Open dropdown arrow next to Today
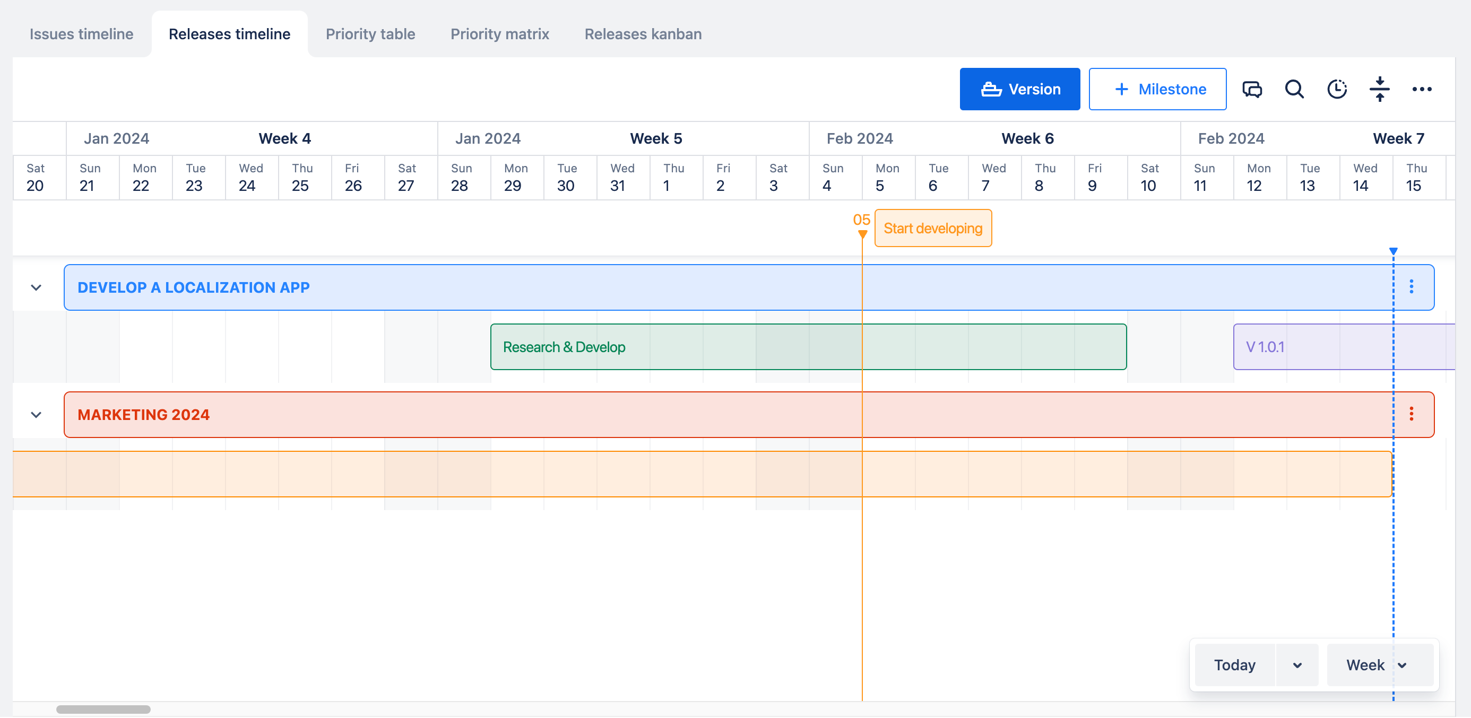This screenshot has height=718, width=1471. pyautogui.click(x=1297, y=666)
